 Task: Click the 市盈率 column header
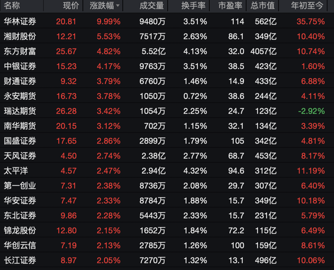[231, 6]
